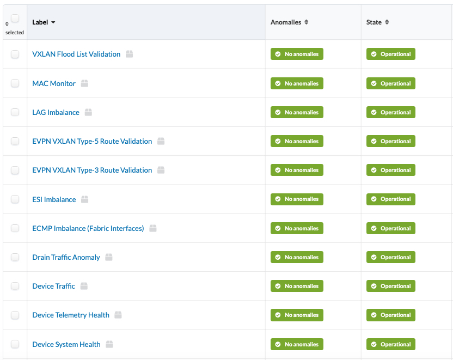Select the ESI Imbalance row checkbox

pyautogui.click(x=15, y=199)
